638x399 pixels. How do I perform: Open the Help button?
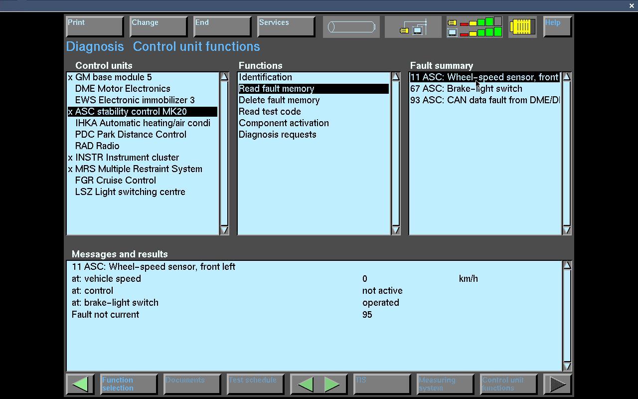click(557, 27)
